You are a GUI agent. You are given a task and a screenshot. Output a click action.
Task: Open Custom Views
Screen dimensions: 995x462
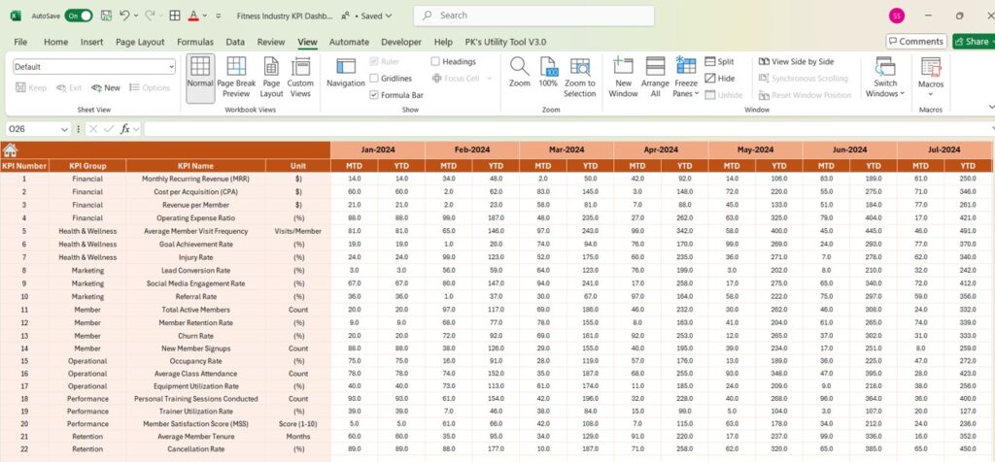point(300,78)
